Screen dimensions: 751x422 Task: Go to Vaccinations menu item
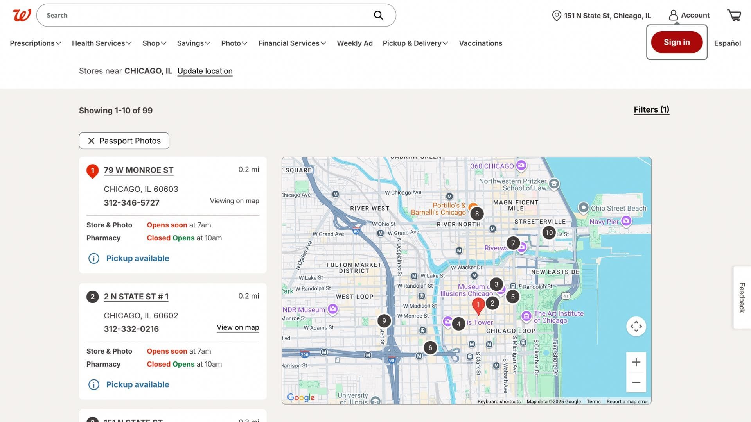coord(480,43)
